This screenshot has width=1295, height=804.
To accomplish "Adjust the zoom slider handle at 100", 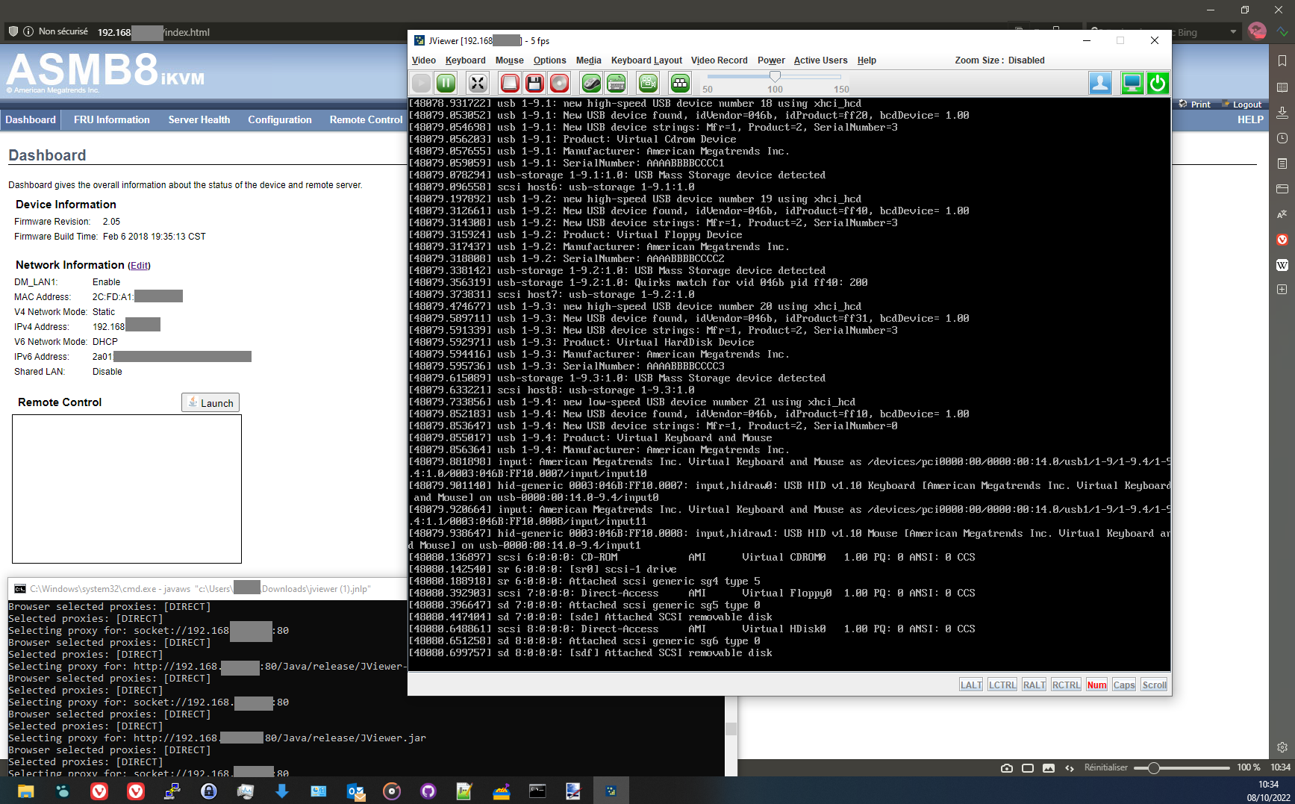I will [x=775, y=76].
